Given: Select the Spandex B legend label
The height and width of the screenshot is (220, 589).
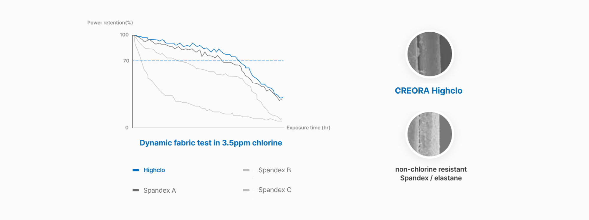Looking at the screenshot, I should tap(274, 170).
